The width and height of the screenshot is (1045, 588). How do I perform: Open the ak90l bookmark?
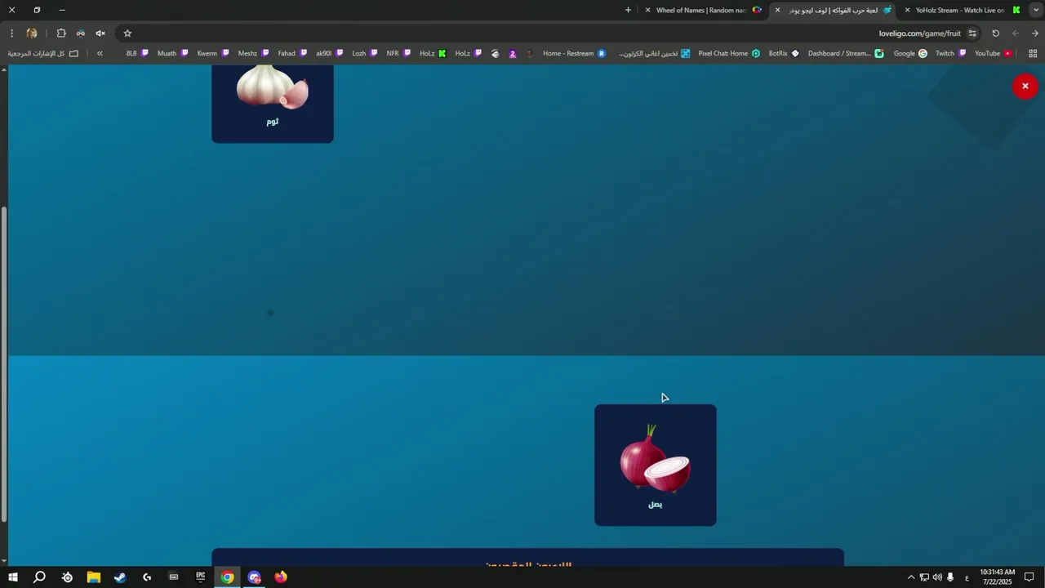[330, 53]
